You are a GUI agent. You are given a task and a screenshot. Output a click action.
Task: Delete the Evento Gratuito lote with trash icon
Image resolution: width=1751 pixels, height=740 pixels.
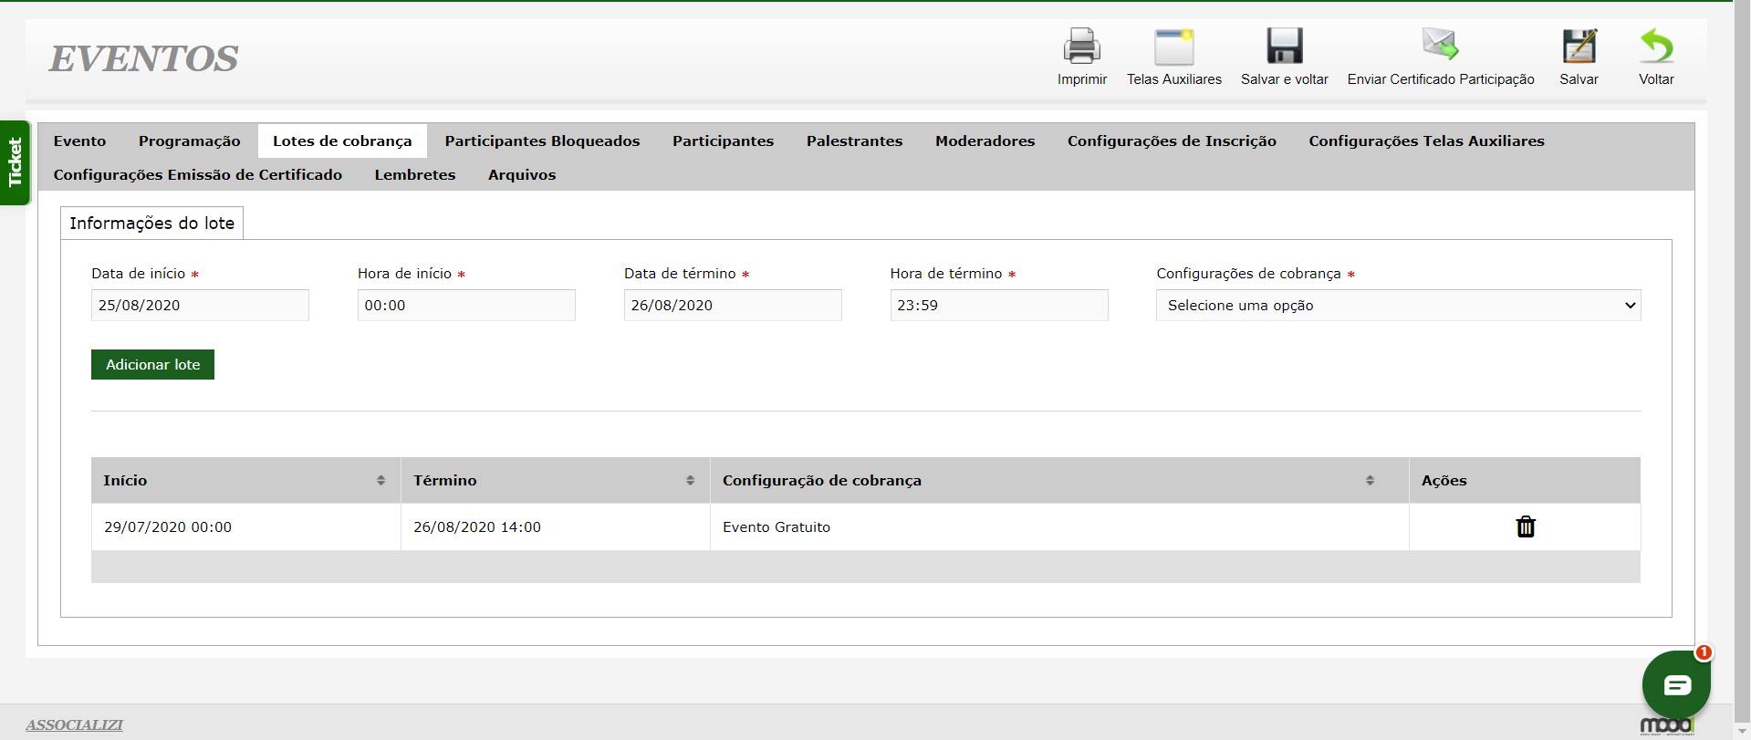click(x=1525, y=527)
